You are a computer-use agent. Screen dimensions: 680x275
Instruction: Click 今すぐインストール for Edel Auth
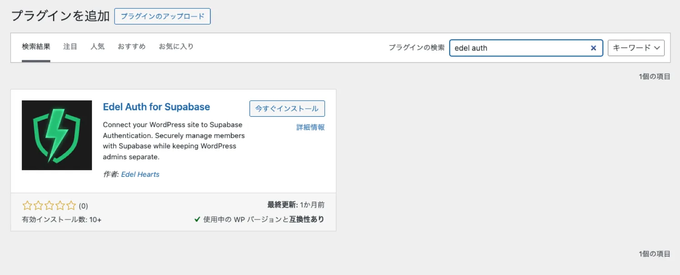click(x=287, y=109)
